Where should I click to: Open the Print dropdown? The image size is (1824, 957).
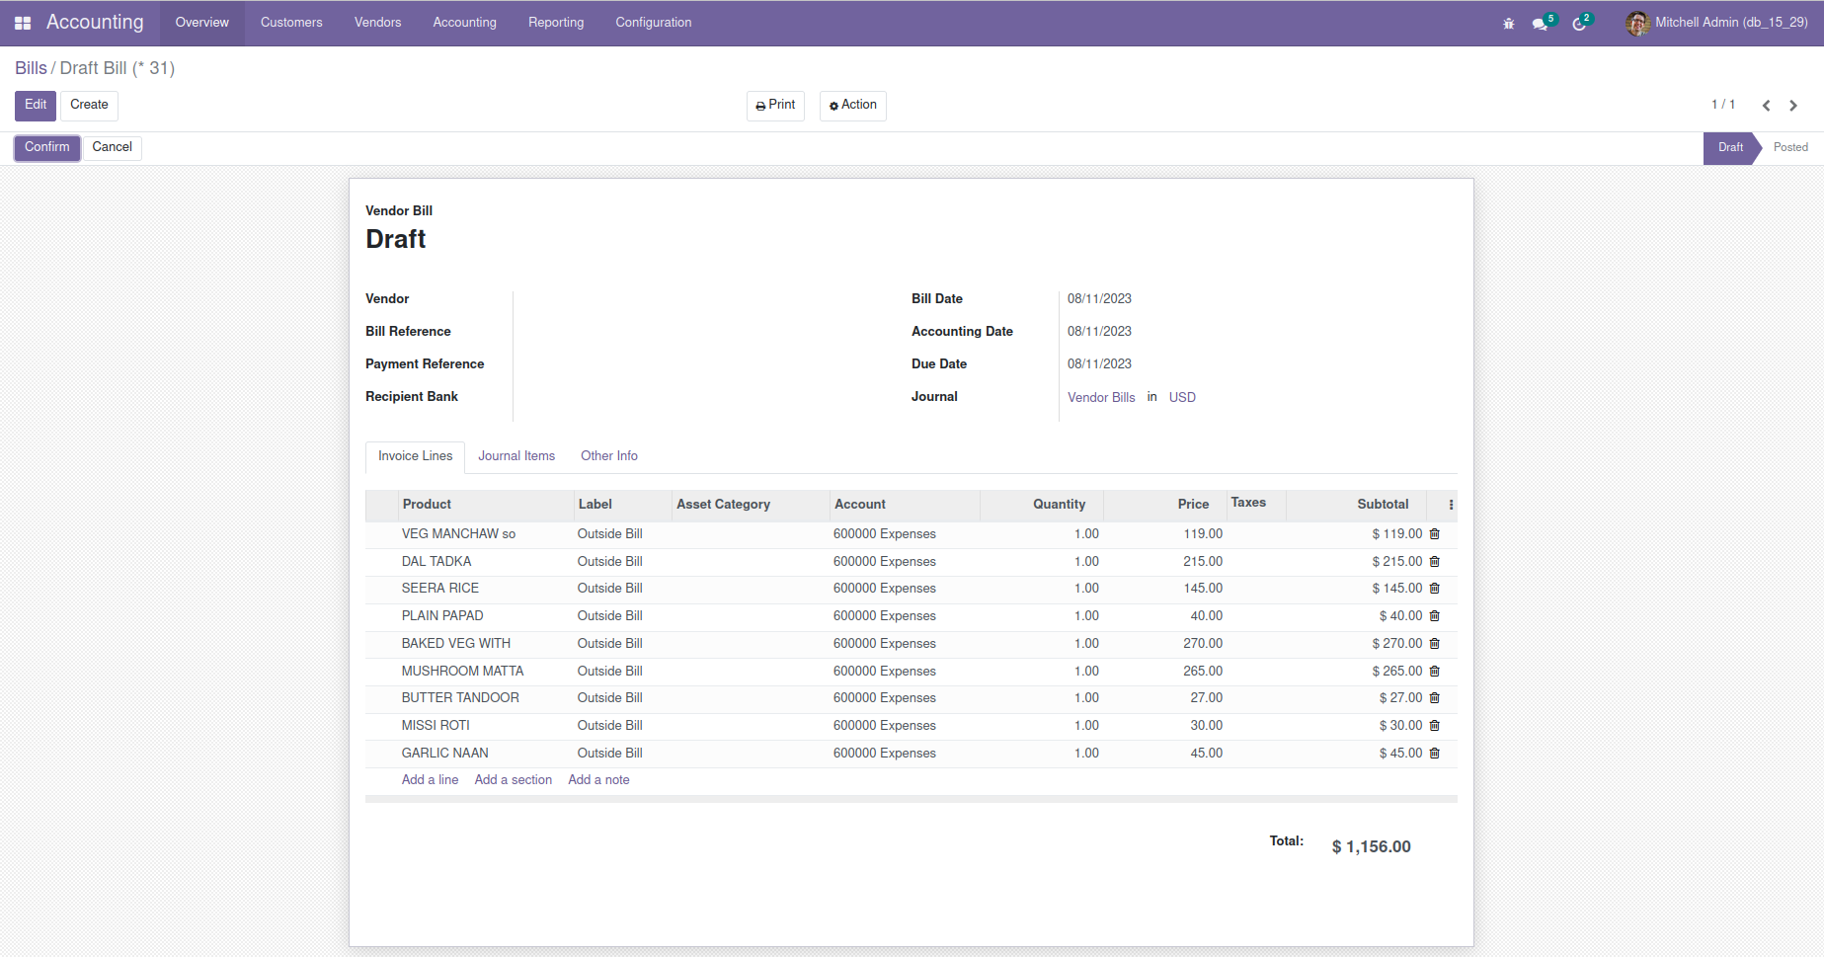click(775, 105)
